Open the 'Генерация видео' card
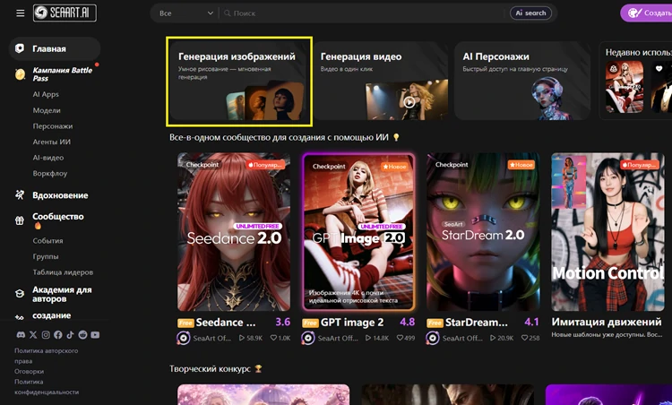The width and height of the screenshot is (672, 405). tap(381, 81)
